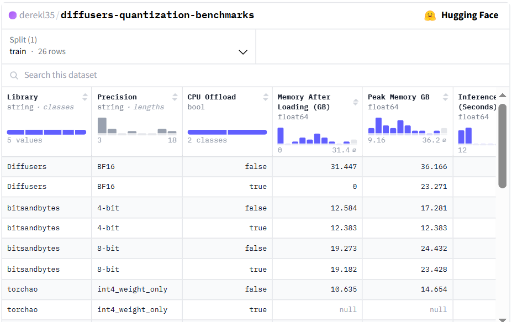Viewport: 512px width, 322px height.
Task: Click the purple derekl35 avatar dot
Action: [12, 15]
